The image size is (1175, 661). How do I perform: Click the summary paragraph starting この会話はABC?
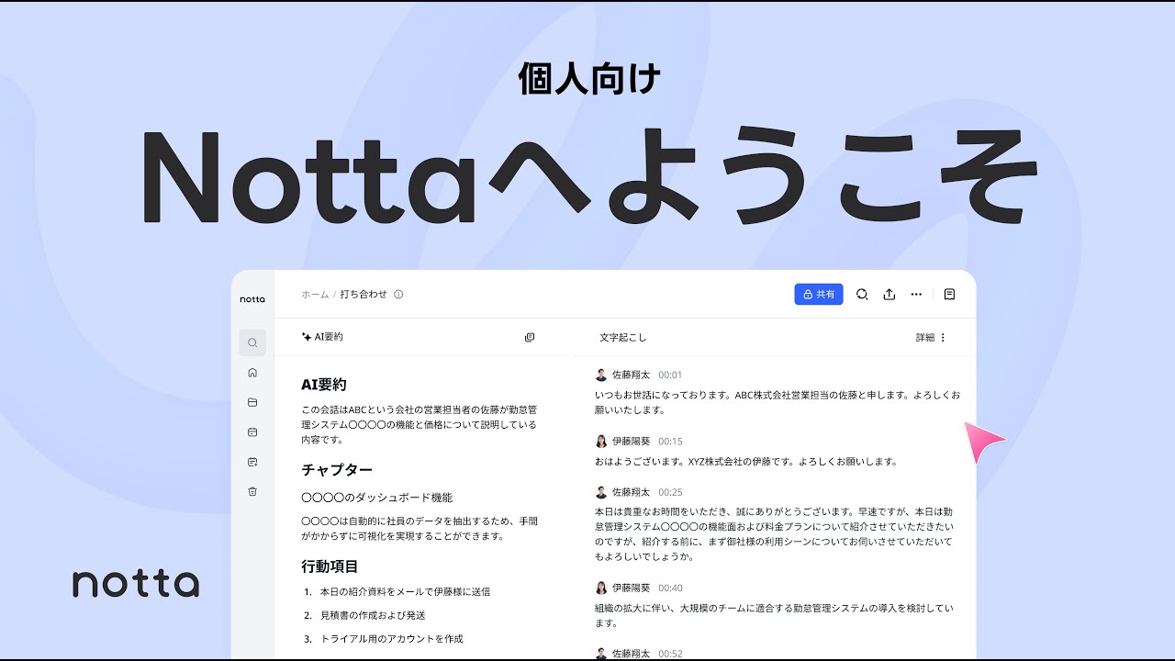point(420,424)
